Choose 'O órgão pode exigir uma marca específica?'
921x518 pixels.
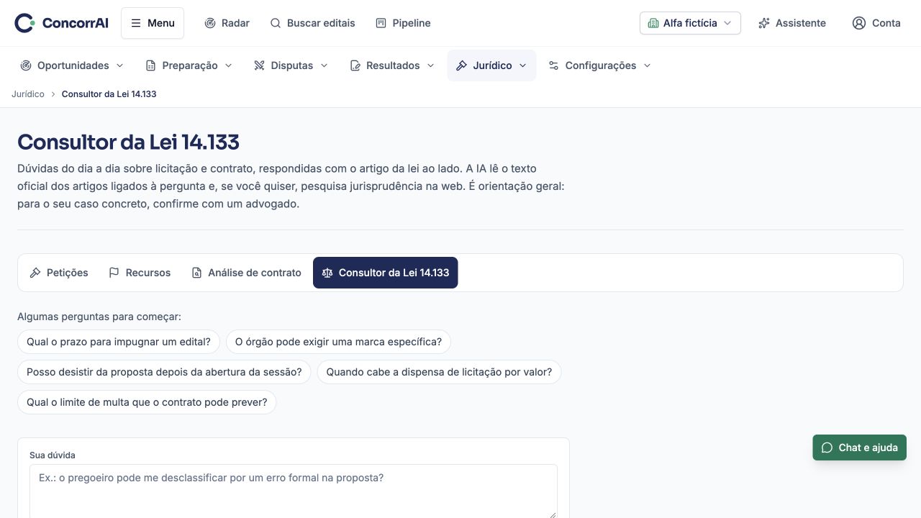pos(338,342)
